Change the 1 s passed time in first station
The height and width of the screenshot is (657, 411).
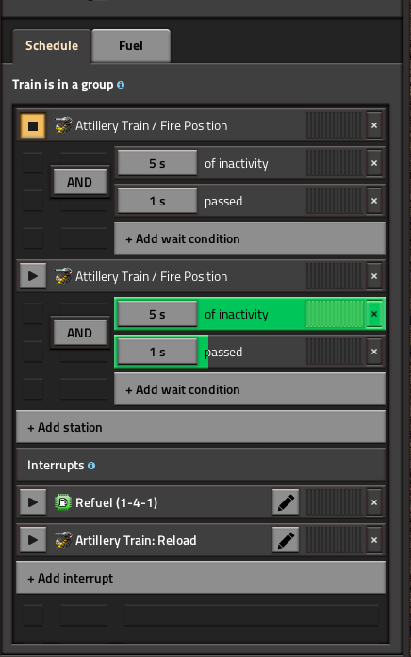coord(157,201)
